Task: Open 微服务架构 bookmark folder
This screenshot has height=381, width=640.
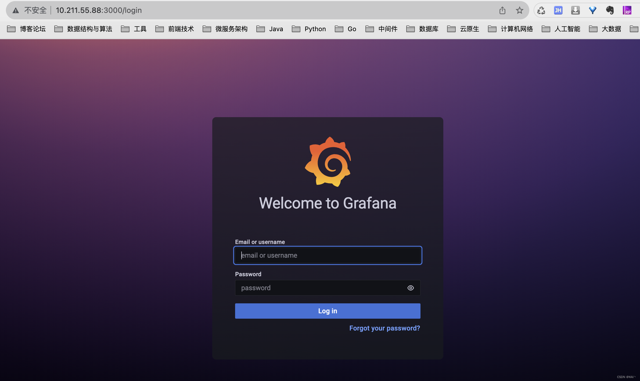Action: 225,29
